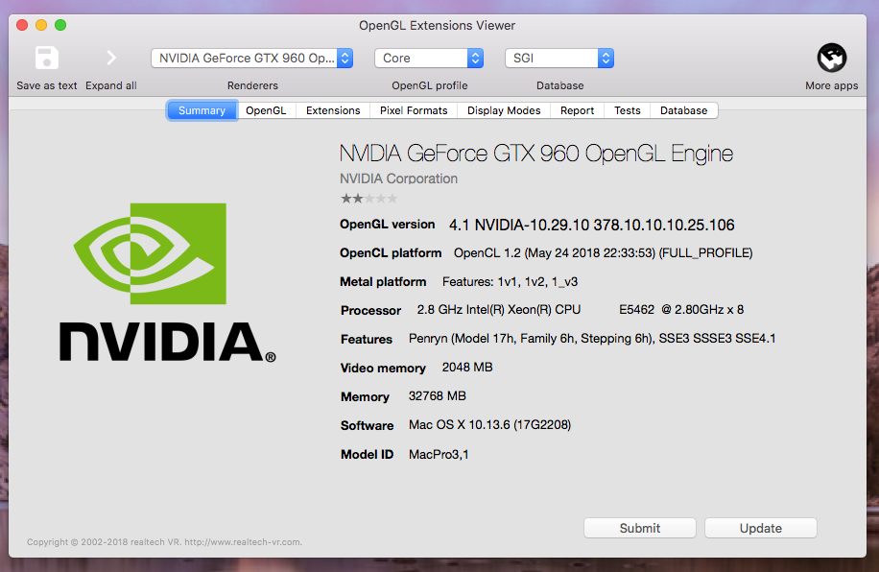The image size is (879, 572).
Task: Open the Pixel Formats tab
Action: (414, 110)
